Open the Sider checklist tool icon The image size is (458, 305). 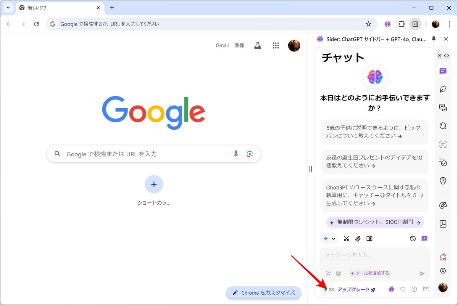click(443, 162)
